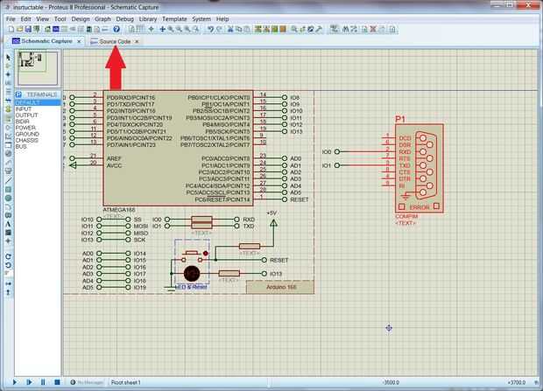Viewport: 543px width, 391px height.
Task: Open help with the blue question mark icon
Action: (x=116, y=30)
